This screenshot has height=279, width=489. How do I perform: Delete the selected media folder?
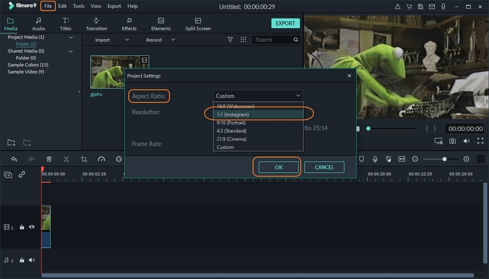coord(27,143)
